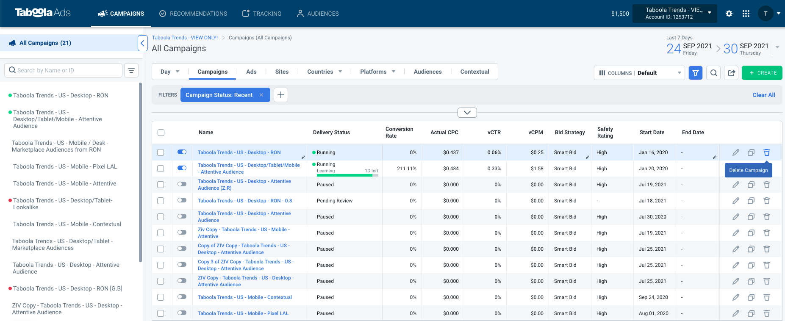
Task: Turn off the Desktop - RON campaign toggle
Action: [182, 152]
